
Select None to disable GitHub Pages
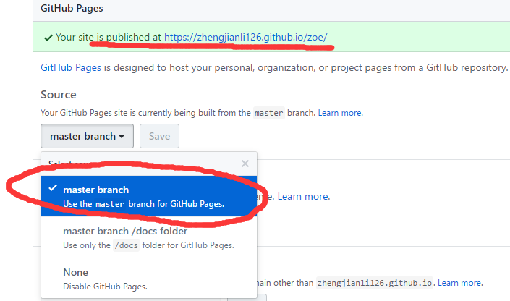[76, 272]
